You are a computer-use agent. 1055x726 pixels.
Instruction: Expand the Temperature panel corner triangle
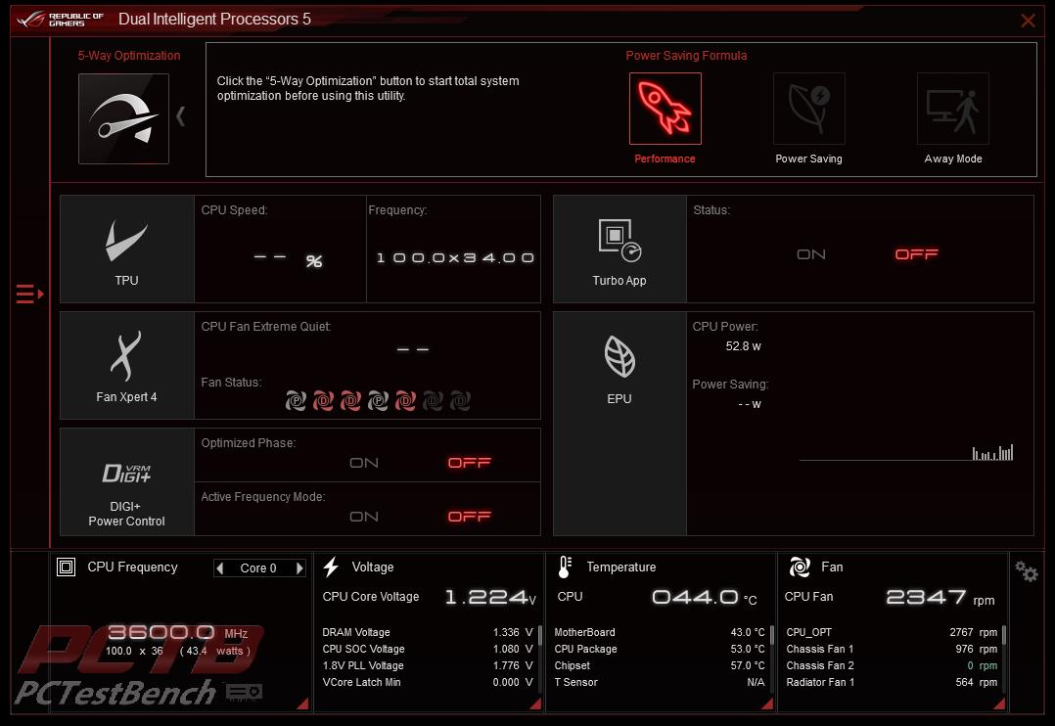767,703
